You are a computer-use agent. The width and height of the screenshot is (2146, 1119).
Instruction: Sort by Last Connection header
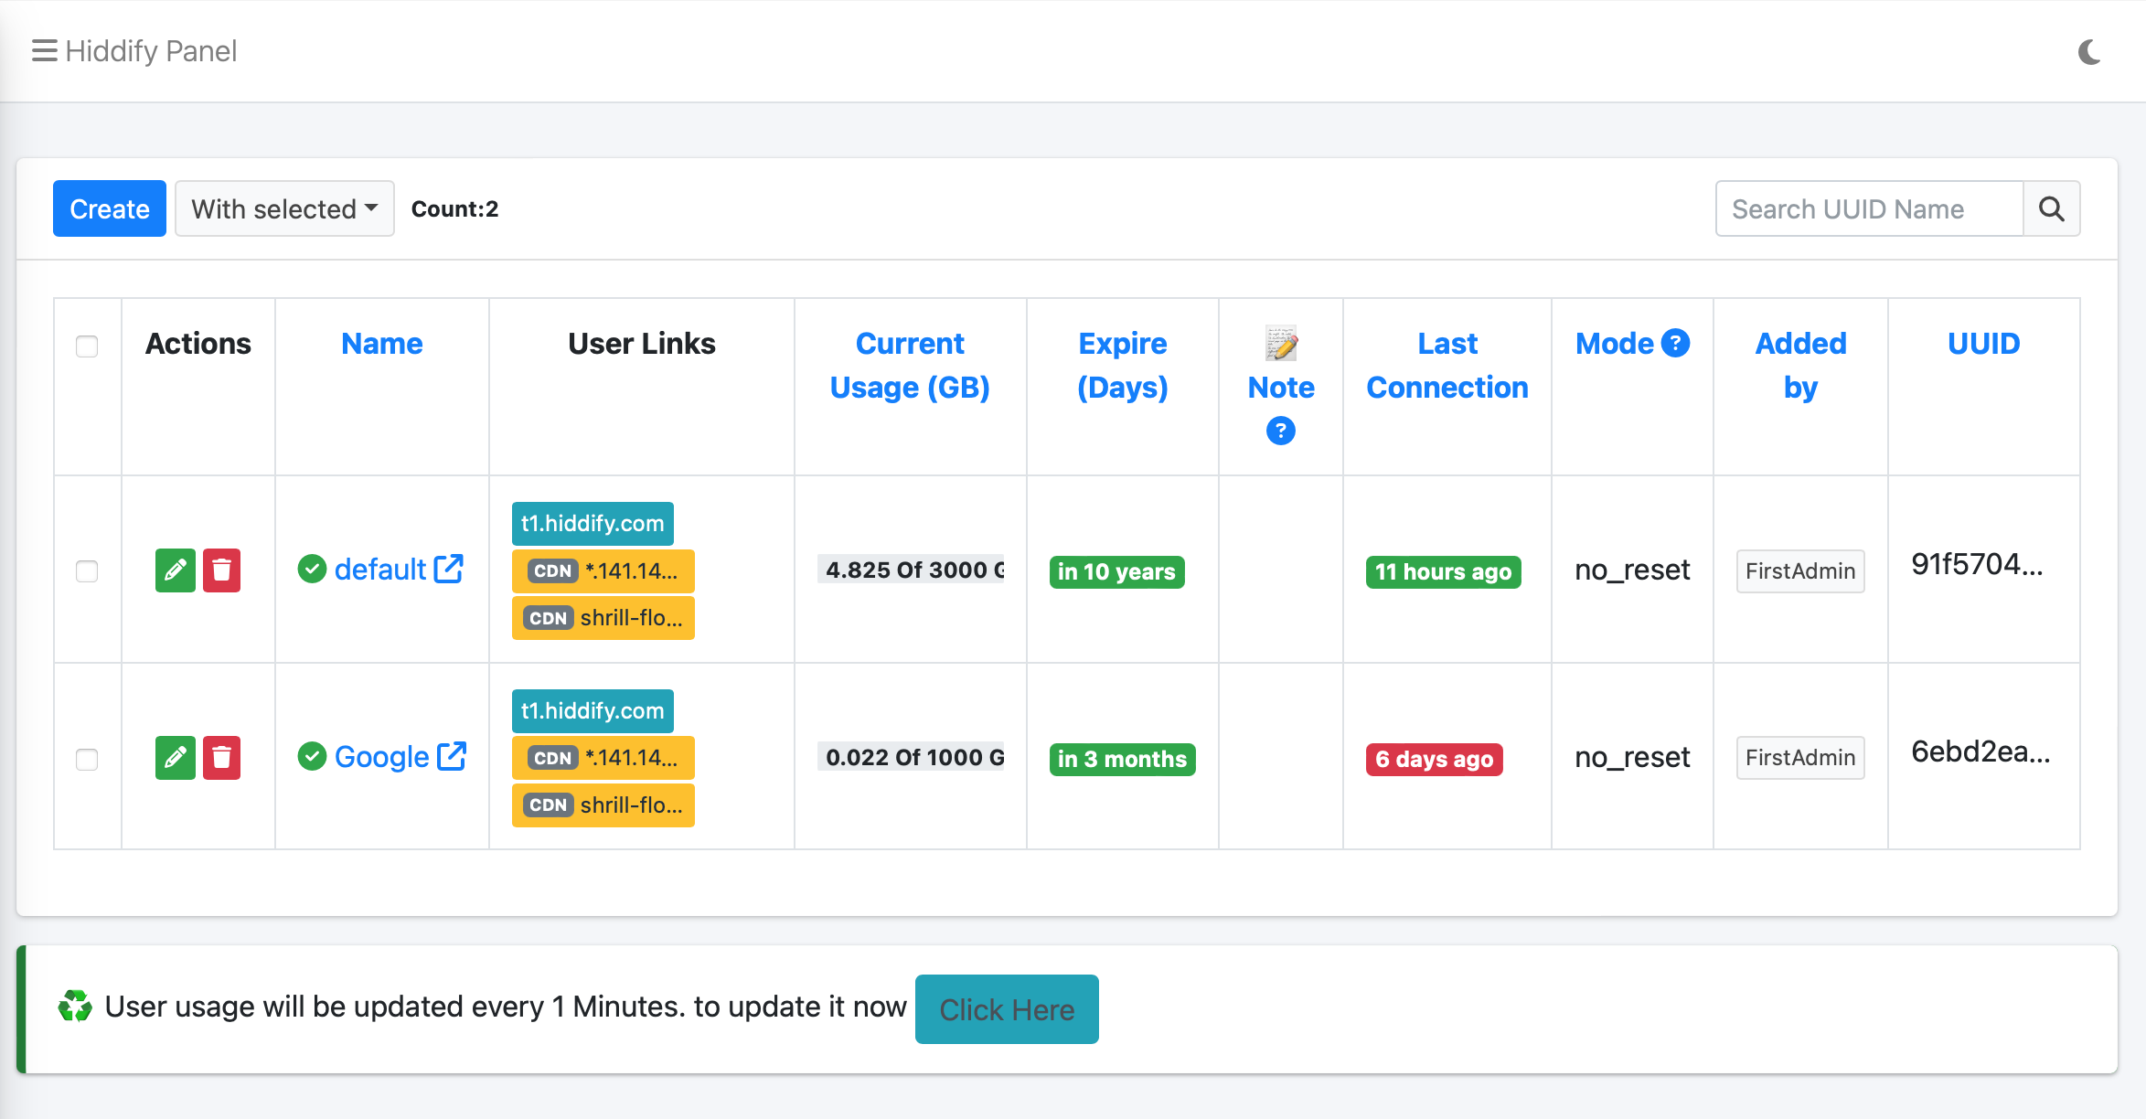1447,366
